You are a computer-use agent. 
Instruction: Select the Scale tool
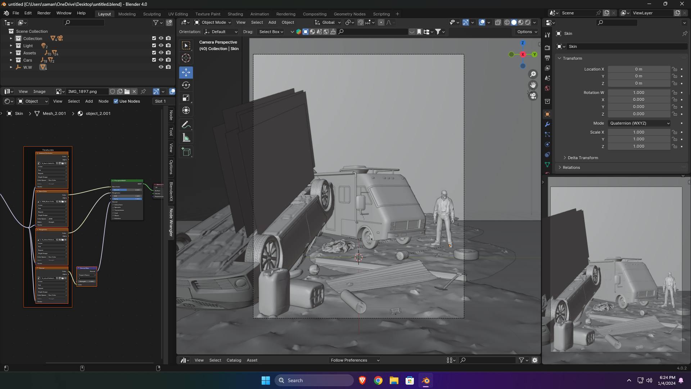[186, 98]
